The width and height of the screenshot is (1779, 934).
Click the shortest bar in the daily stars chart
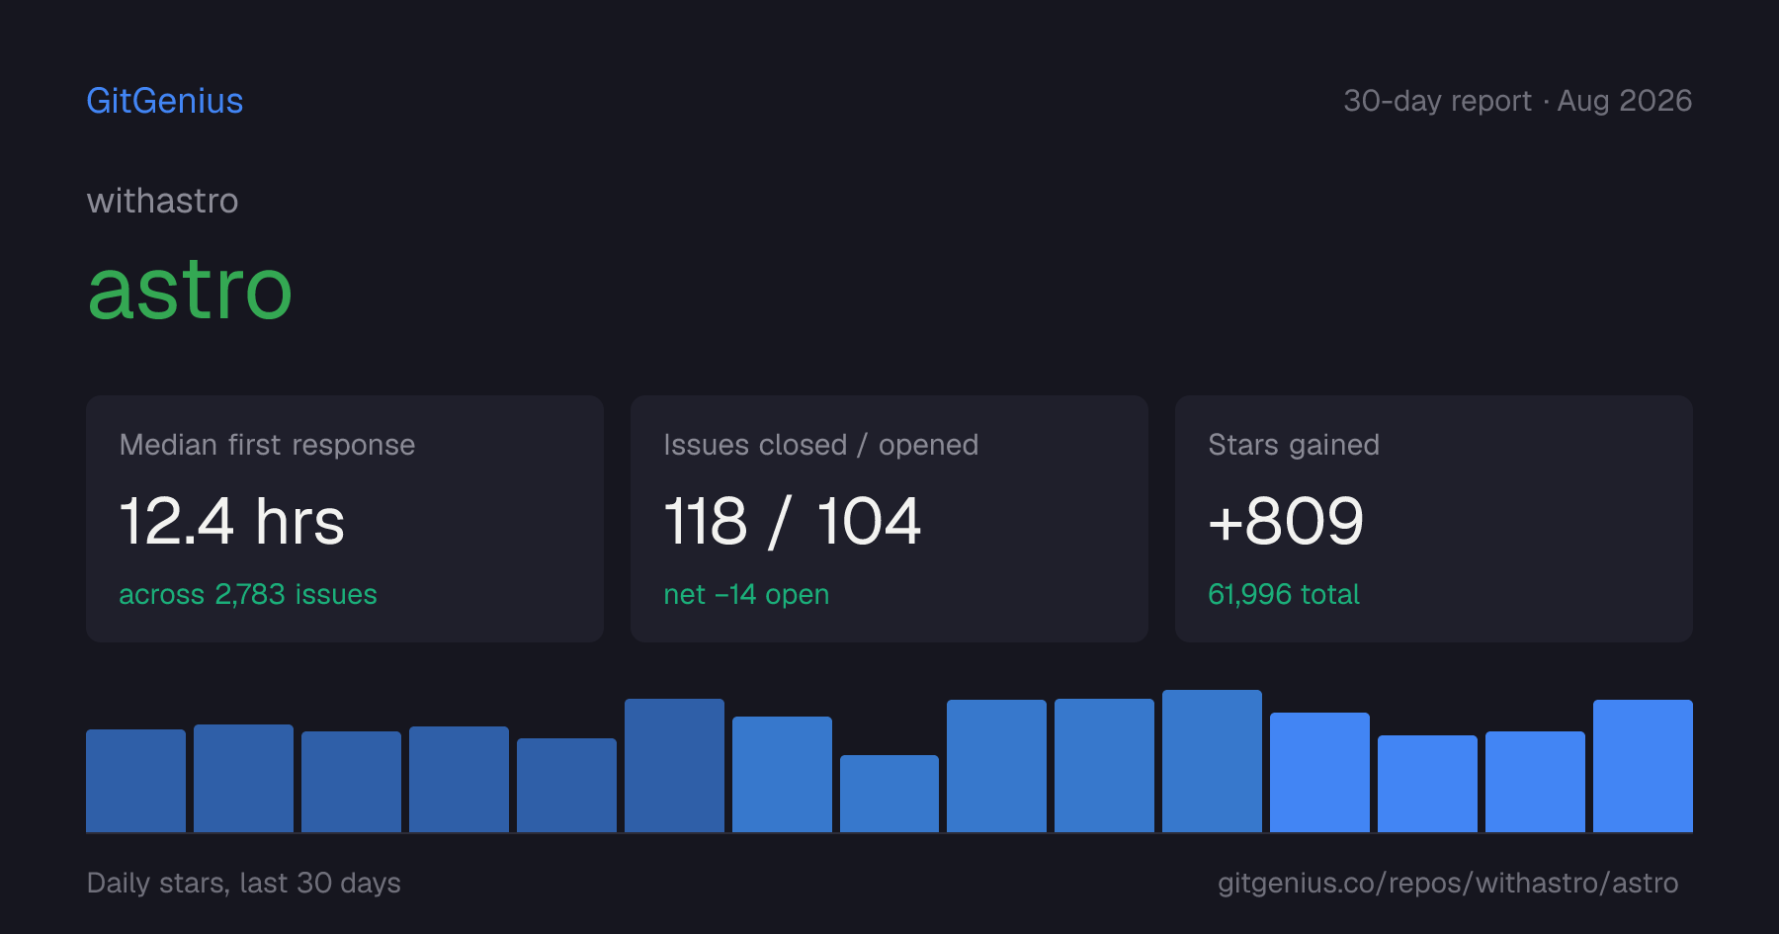(889, 794)
